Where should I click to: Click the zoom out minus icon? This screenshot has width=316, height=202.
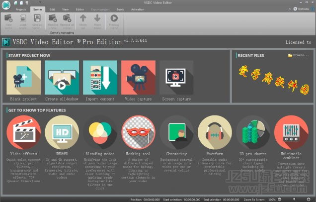tap(280, 200)
